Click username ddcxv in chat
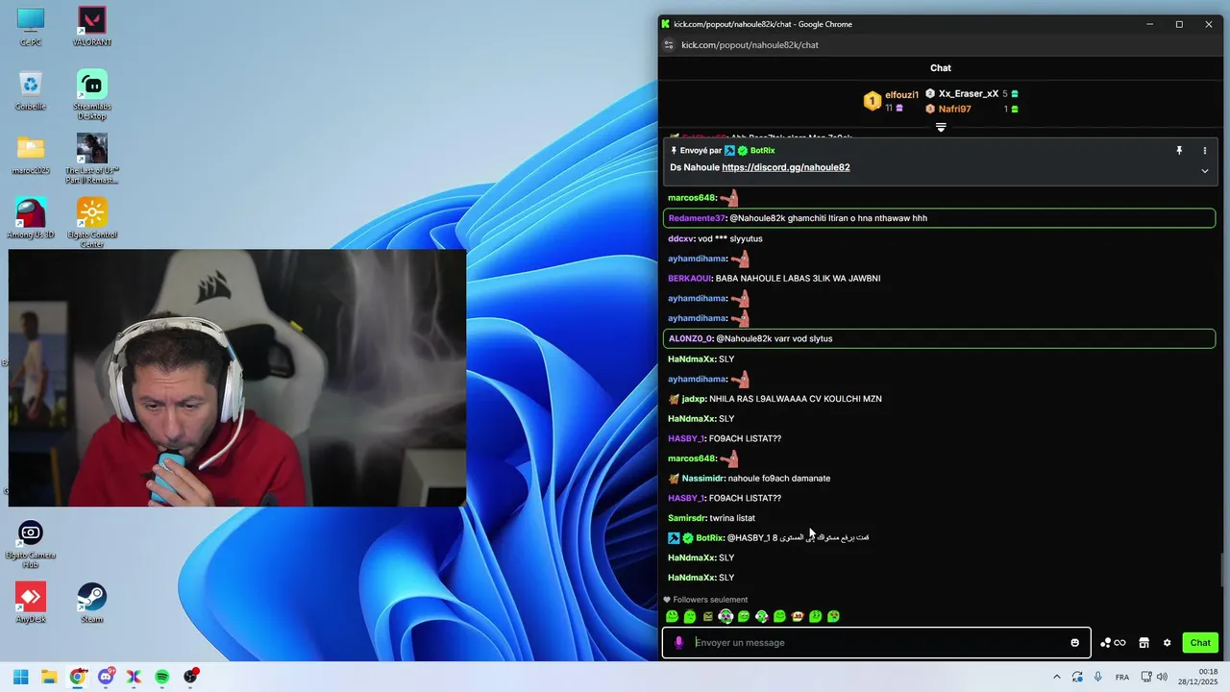This screenshot has width=1230, height=692. pyautogui.click(x=680, y=238)
